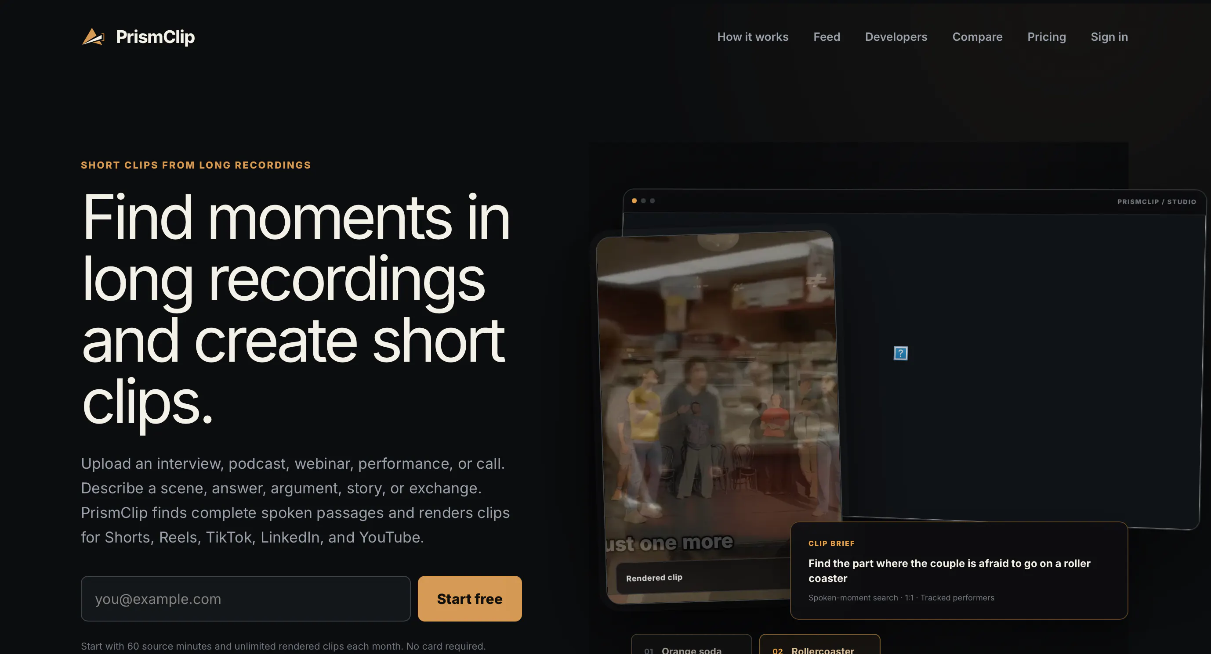Click the Start free button

coord(470,599)
